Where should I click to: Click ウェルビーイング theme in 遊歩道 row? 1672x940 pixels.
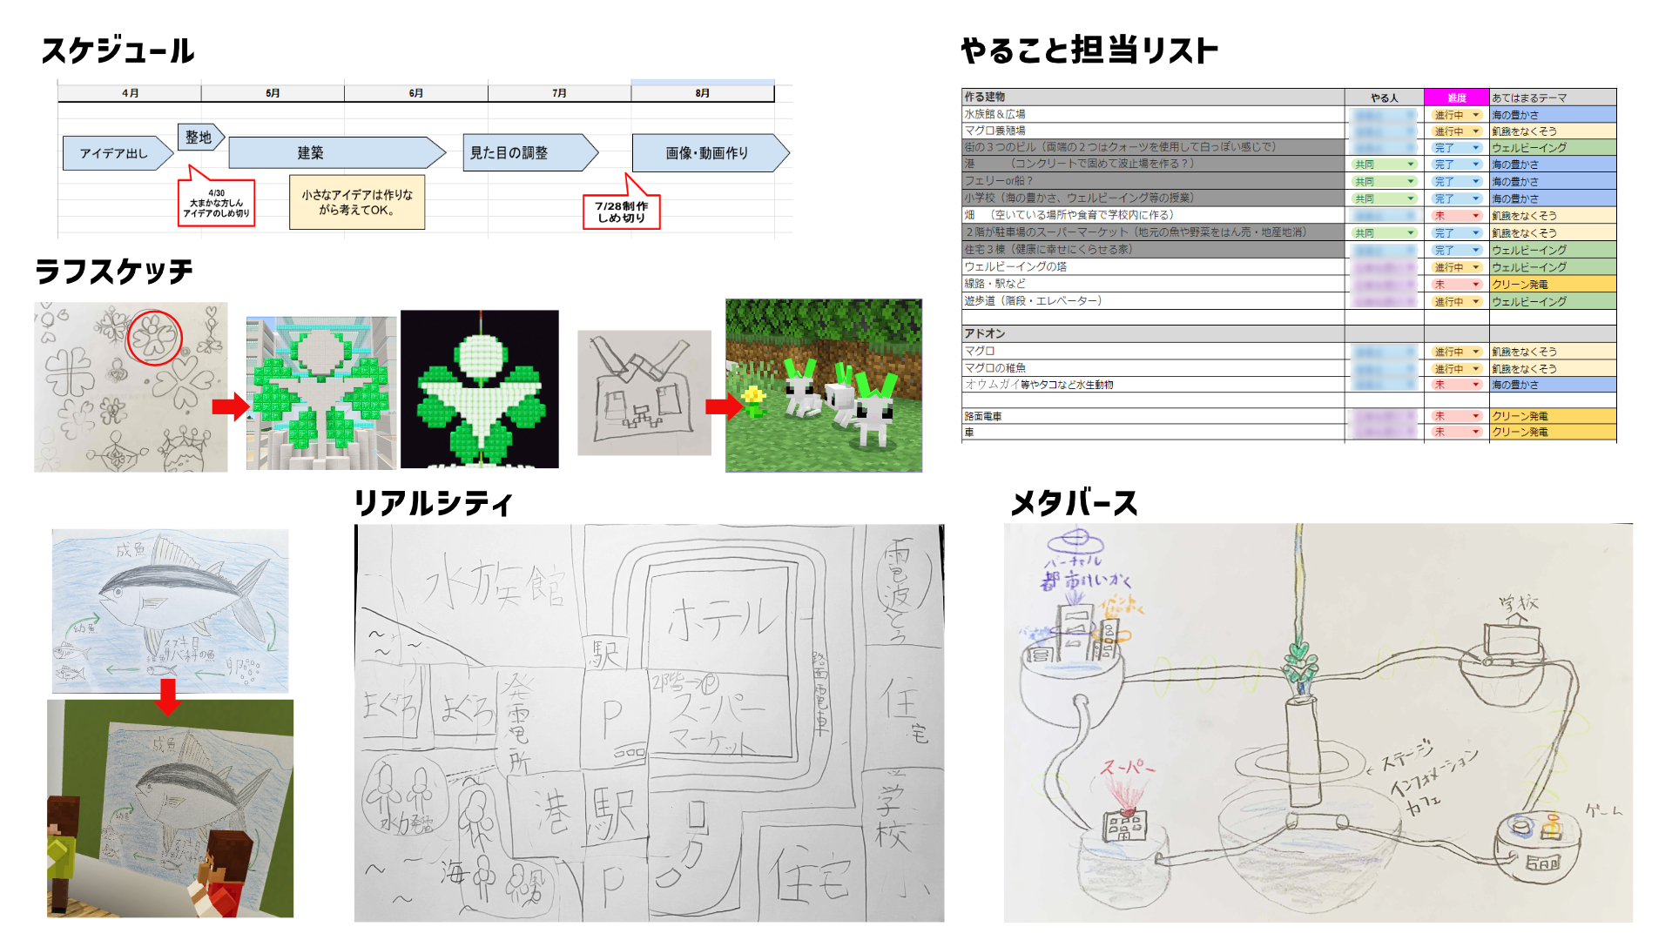(x=1553, y=302)
